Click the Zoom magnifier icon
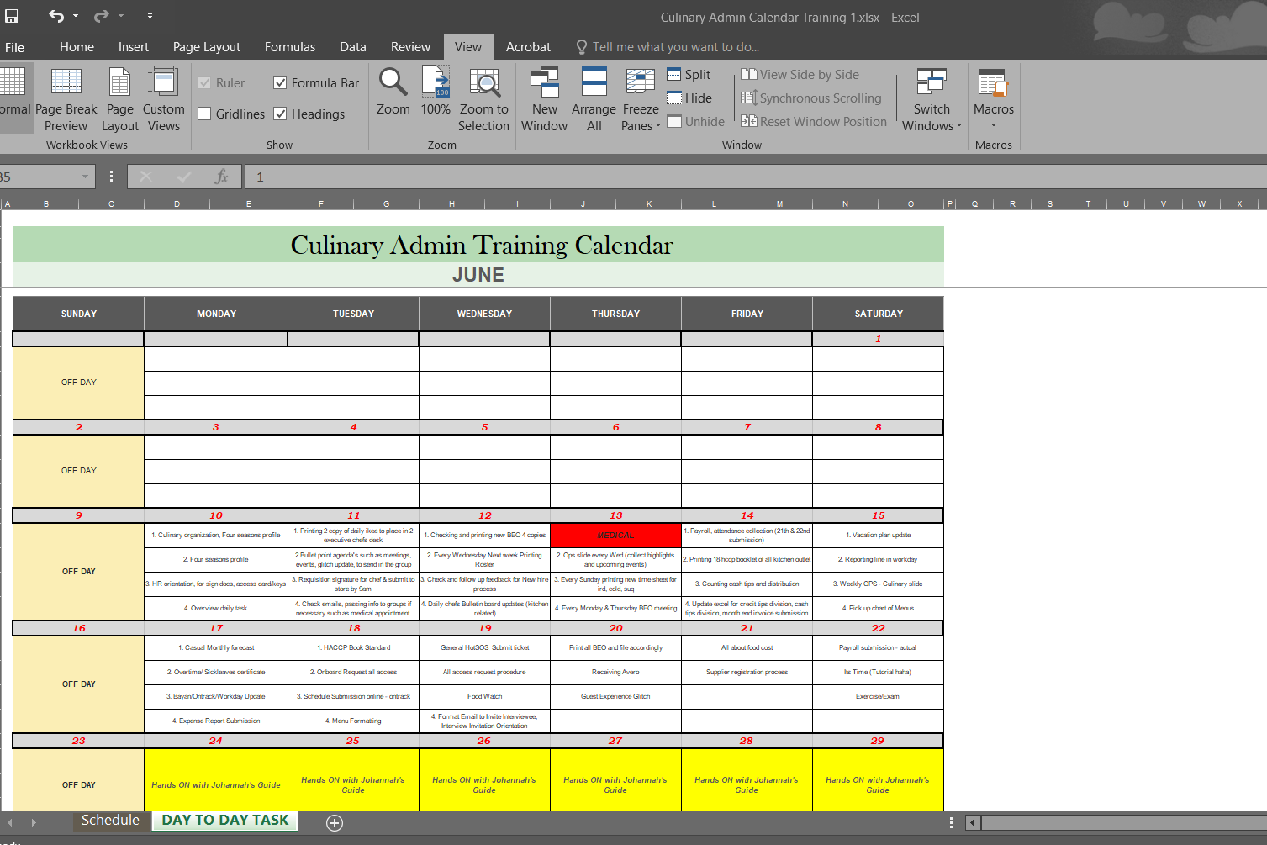The height and width of the screenshot is (845, 1267). (393, 83)
